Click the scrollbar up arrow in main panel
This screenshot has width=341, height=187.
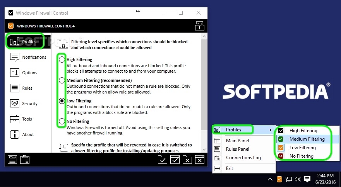pos(204,36)
